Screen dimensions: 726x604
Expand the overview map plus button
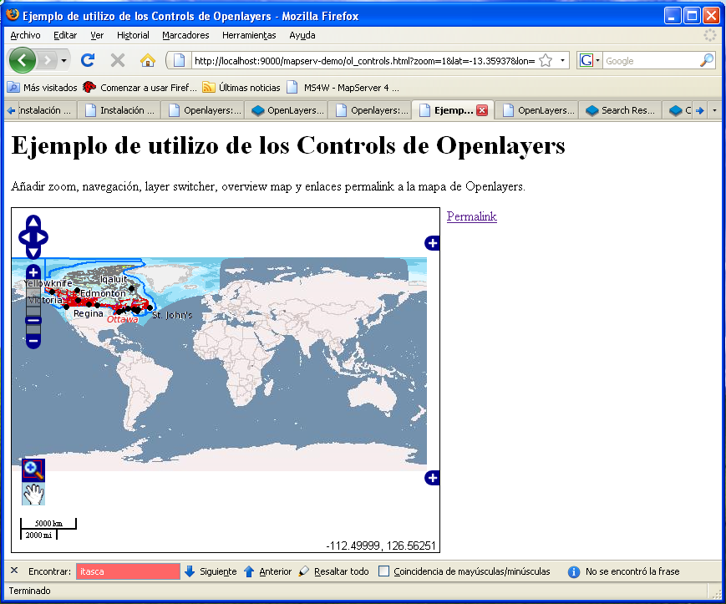click(x=432, y=478)
